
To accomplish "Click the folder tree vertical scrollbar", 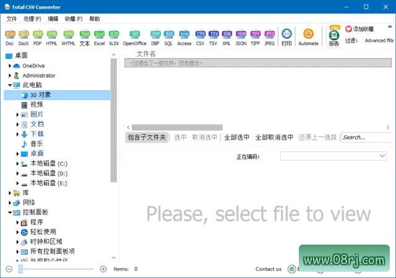I will [114, 120].
